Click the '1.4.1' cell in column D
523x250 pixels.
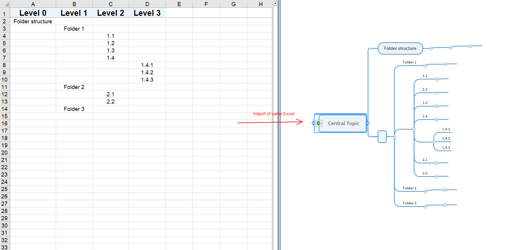pyautogui.click(x=147, y=65)
